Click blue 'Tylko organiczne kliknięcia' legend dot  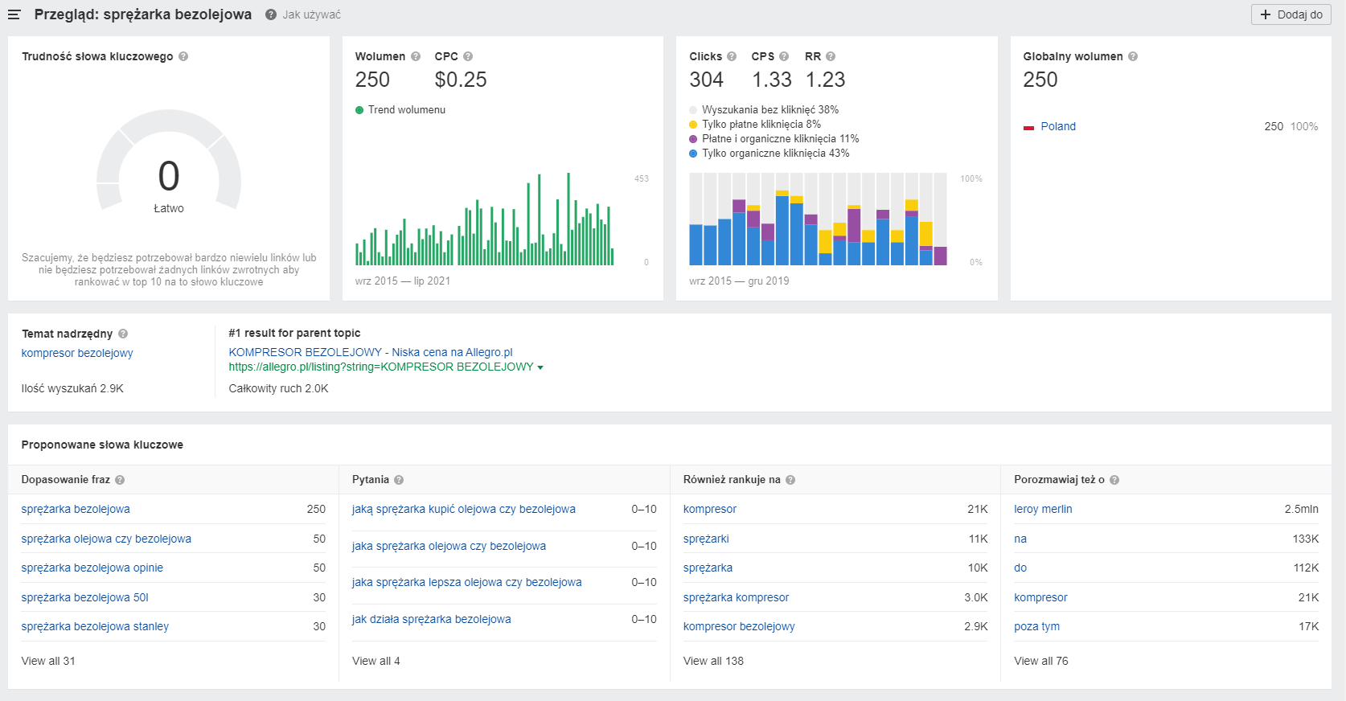click(693, 154)
